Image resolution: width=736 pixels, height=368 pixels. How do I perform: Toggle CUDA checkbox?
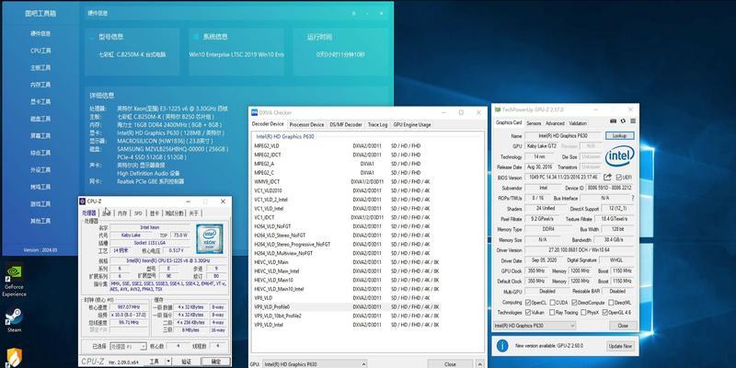[x=553, y=303]
